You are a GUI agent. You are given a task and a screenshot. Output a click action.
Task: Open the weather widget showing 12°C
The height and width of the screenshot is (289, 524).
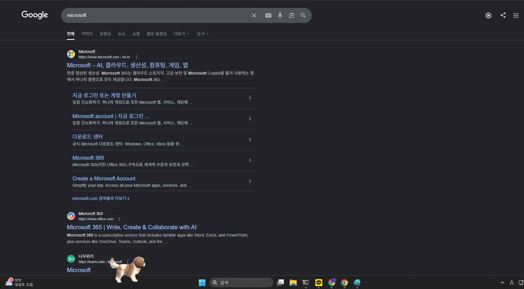[x=19, y=282]
